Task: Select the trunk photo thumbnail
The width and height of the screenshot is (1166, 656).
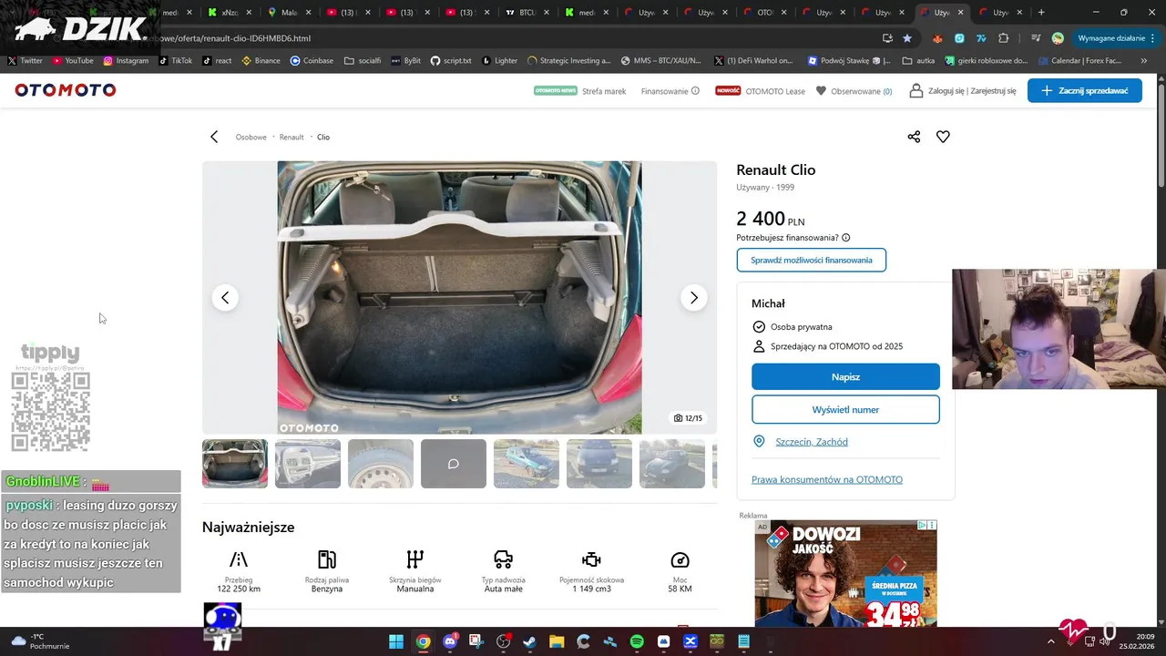Action: tap(235, 464)
